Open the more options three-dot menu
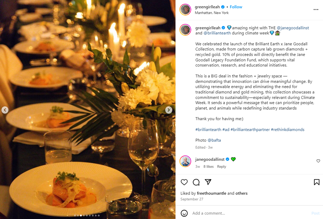The height and width of the screenshot is (219, 323). 316,10
